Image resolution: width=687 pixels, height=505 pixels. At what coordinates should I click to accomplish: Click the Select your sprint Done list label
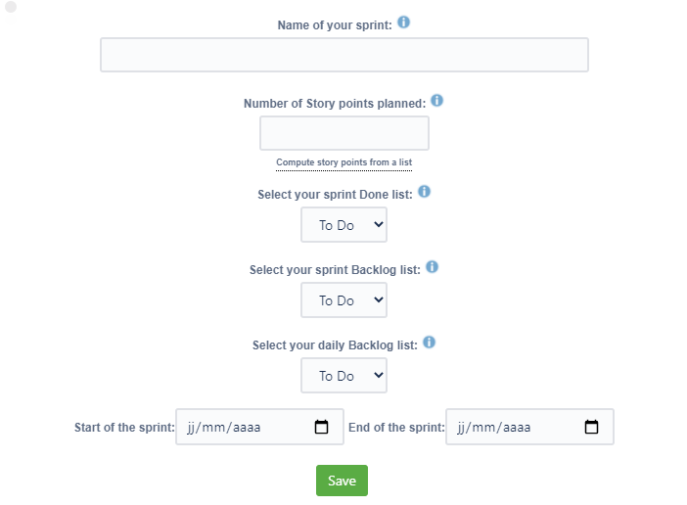coord(335,195)
